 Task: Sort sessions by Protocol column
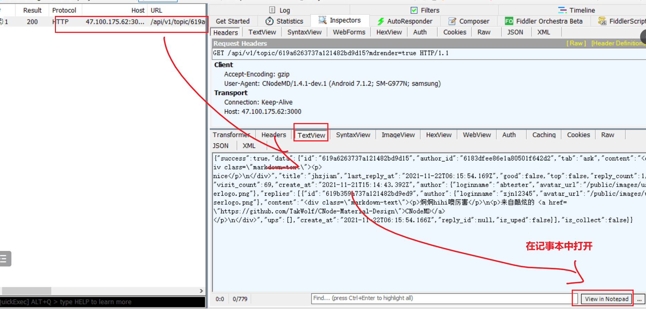click(x=64, y=10)
